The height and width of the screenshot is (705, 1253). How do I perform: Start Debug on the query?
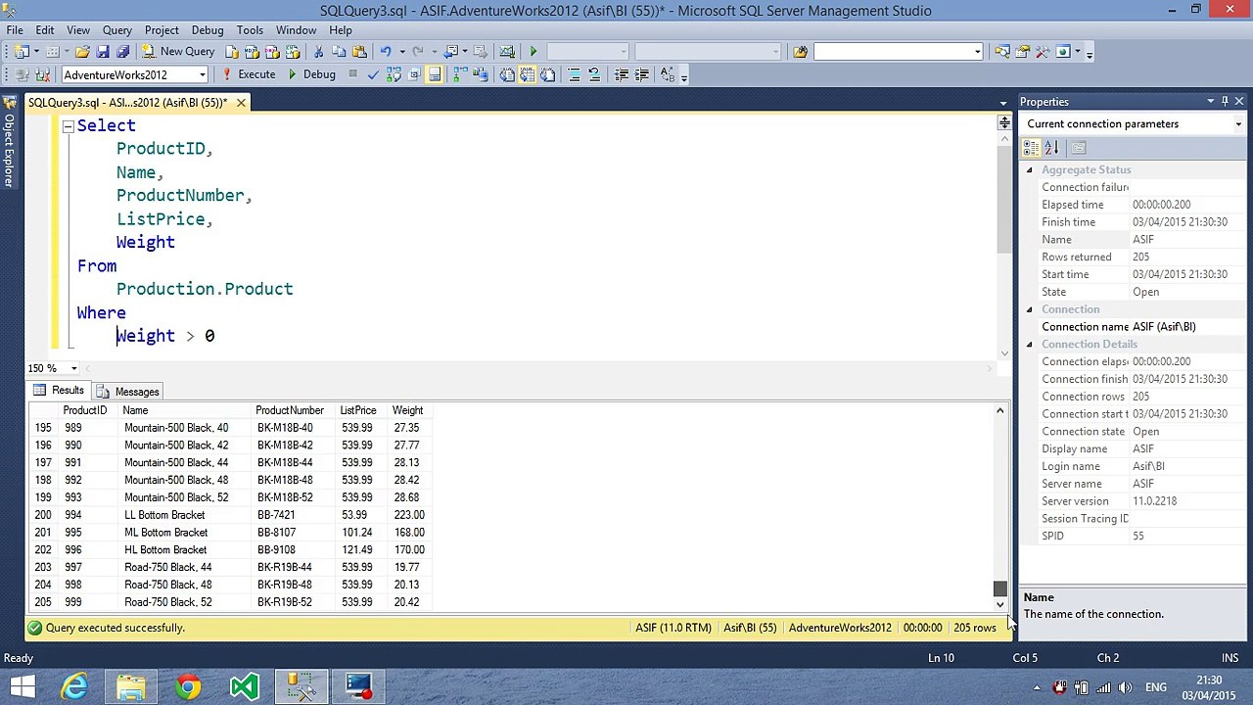pyautogui.click(x=310, y=74)
